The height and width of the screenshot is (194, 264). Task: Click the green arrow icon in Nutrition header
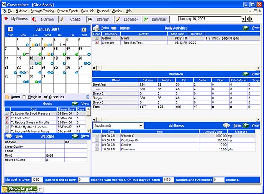pos(246,74)
